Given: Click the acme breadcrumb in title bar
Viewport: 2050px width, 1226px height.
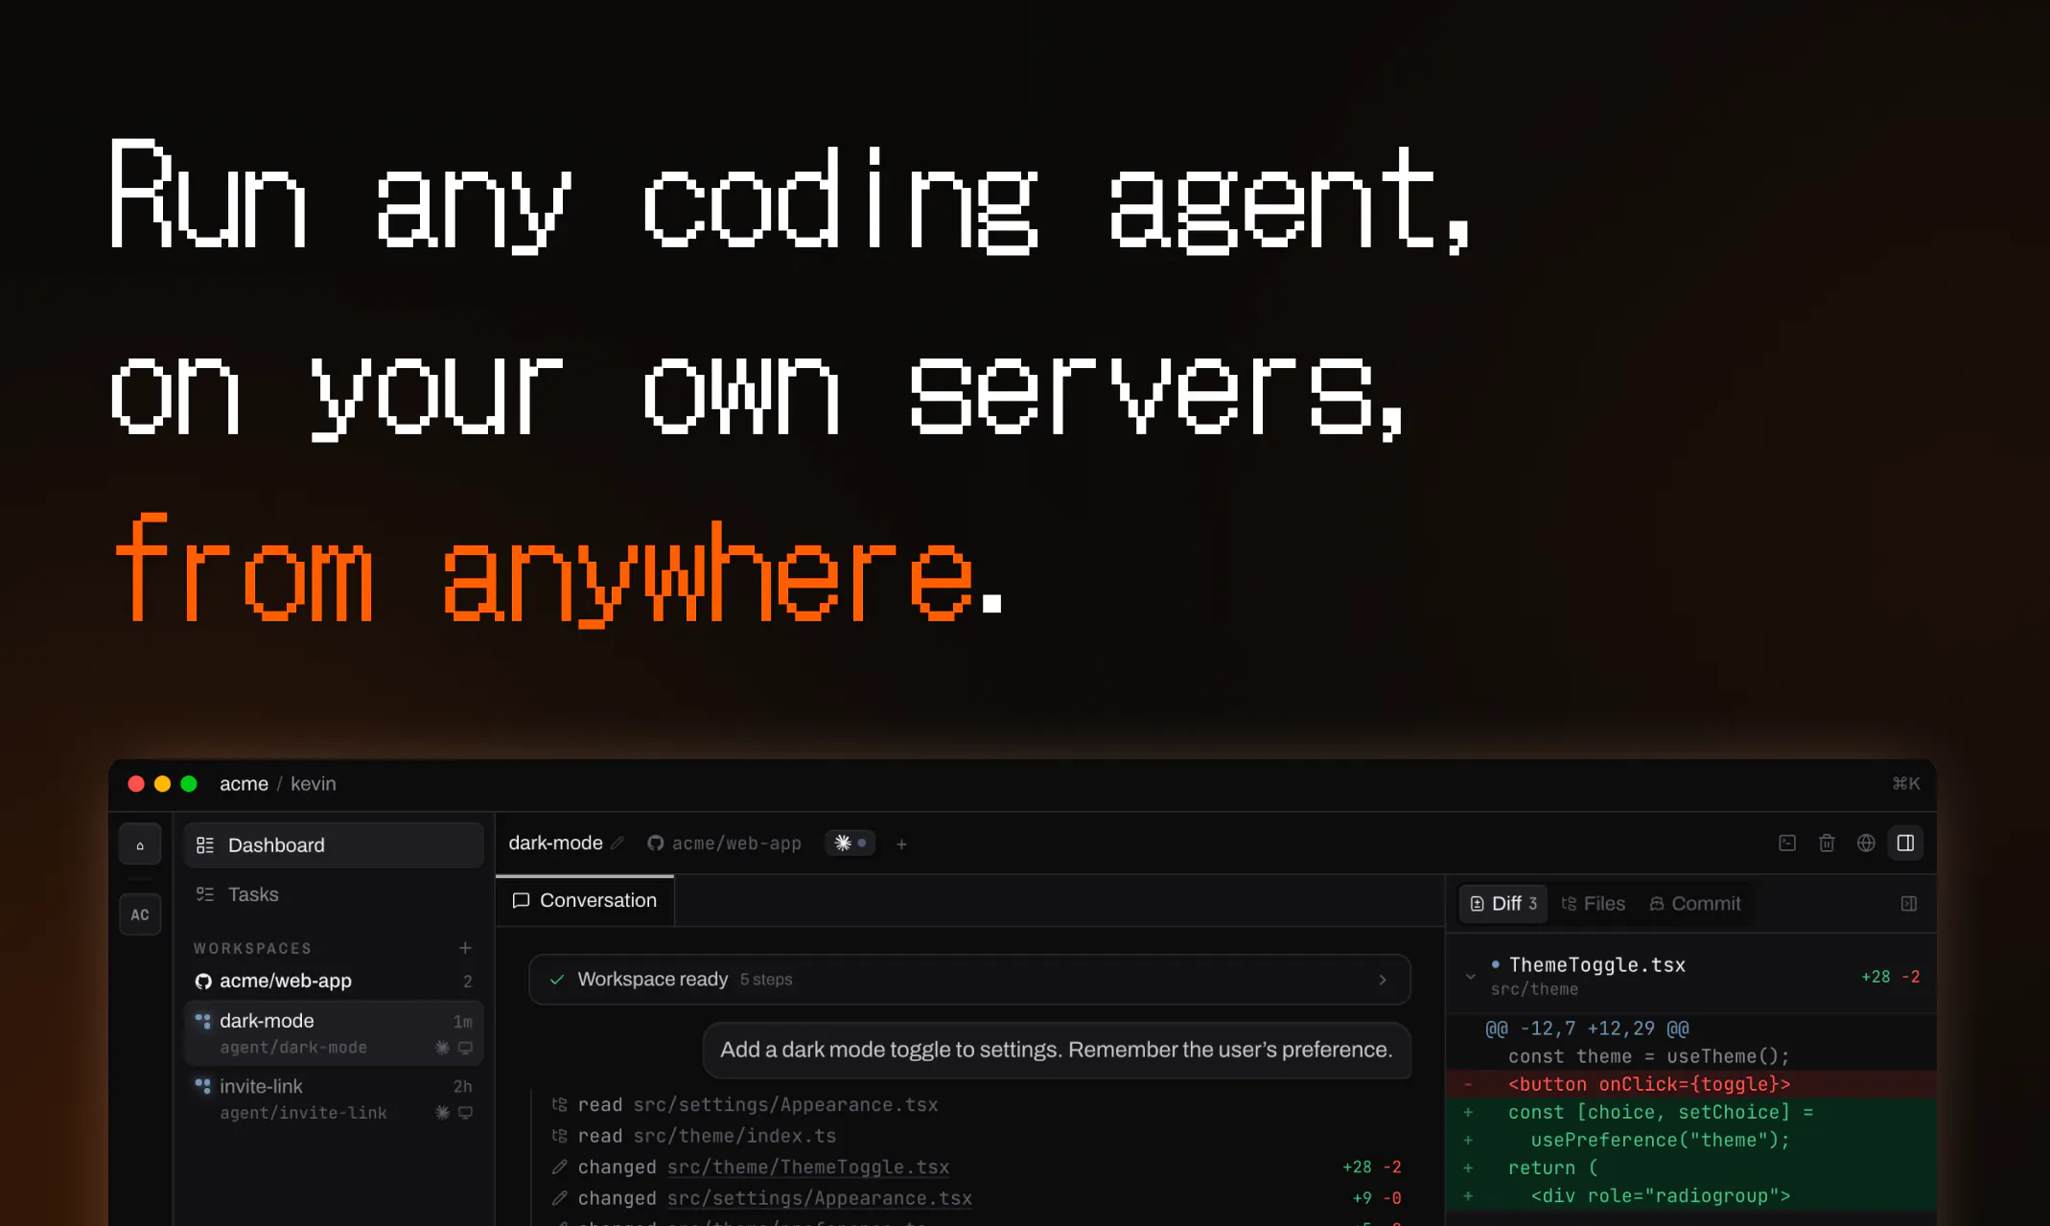Looking at the screenshot, I should click(x=244, y=784).
